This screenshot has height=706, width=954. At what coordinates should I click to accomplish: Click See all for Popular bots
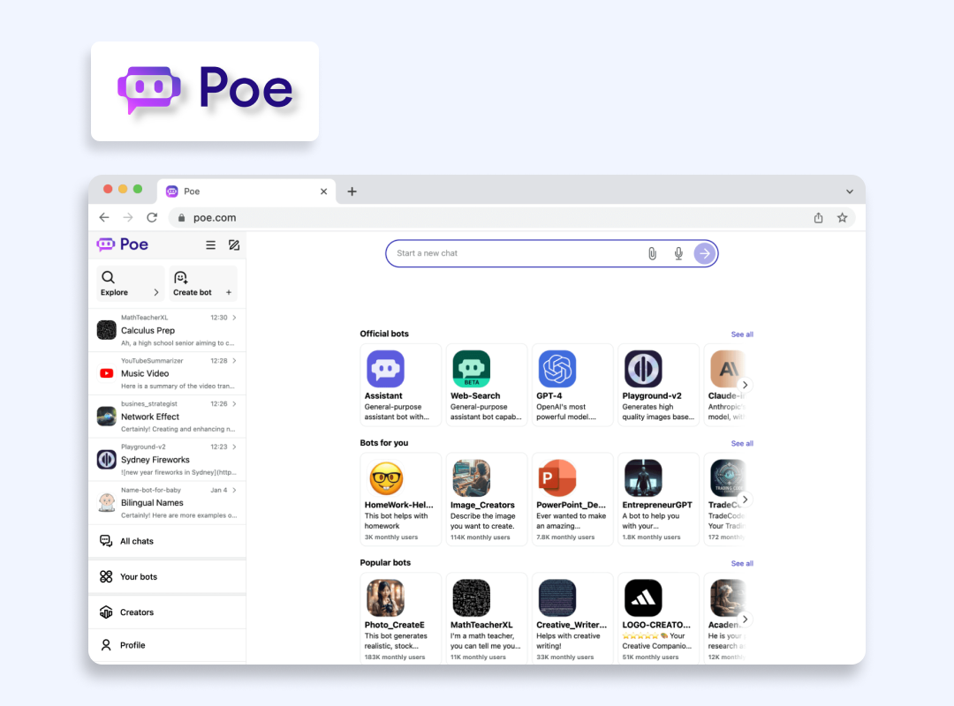[742, 564]
